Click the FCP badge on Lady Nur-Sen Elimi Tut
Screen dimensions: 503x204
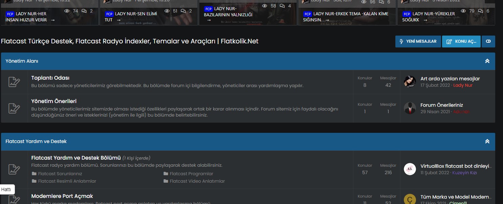[109, 14]
